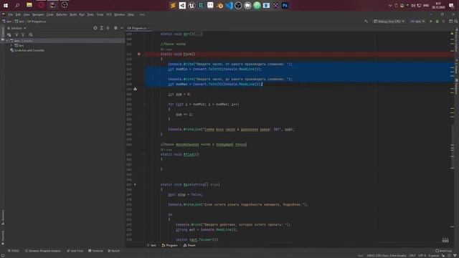This screenshot has height=258, width=459.
Task: Collapse the solution root node
Action: pos(7,41)
